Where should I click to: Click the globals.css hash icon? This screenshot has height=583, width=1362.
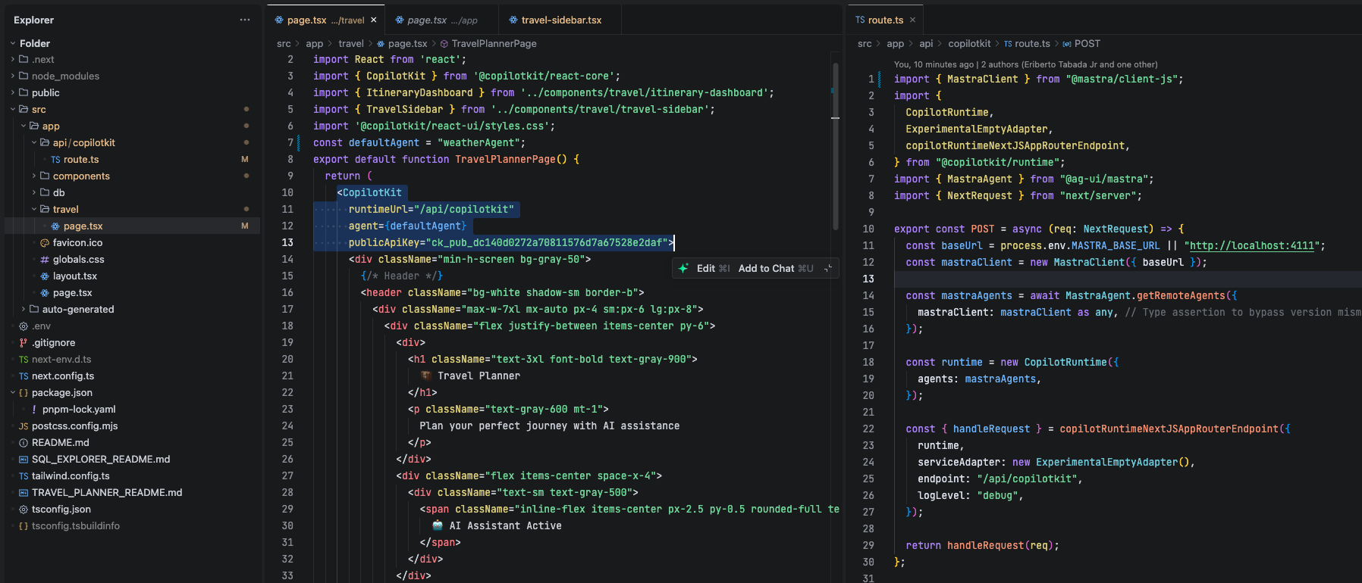[x=45, y=260]
